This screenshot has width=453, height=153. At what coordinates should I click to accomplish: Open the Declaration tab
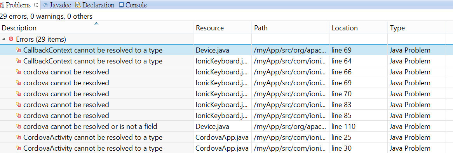(x=94, y=5)
